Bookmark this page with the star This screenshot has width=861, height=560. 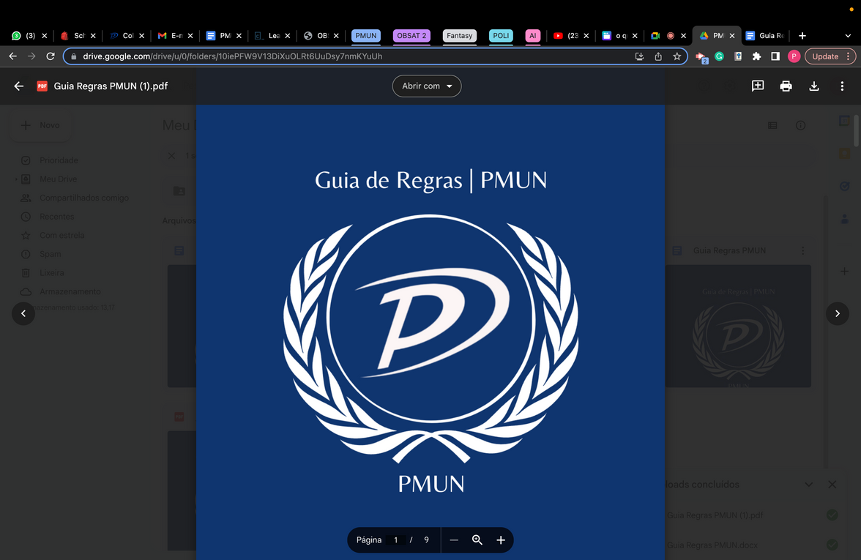tap(677, 56)
